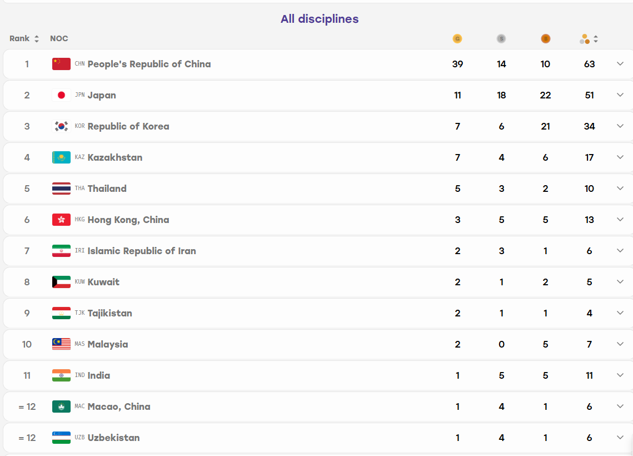This screenshot has height=456, width=633.
Task: Expand the Macao, China row
Action: (620, 406)
